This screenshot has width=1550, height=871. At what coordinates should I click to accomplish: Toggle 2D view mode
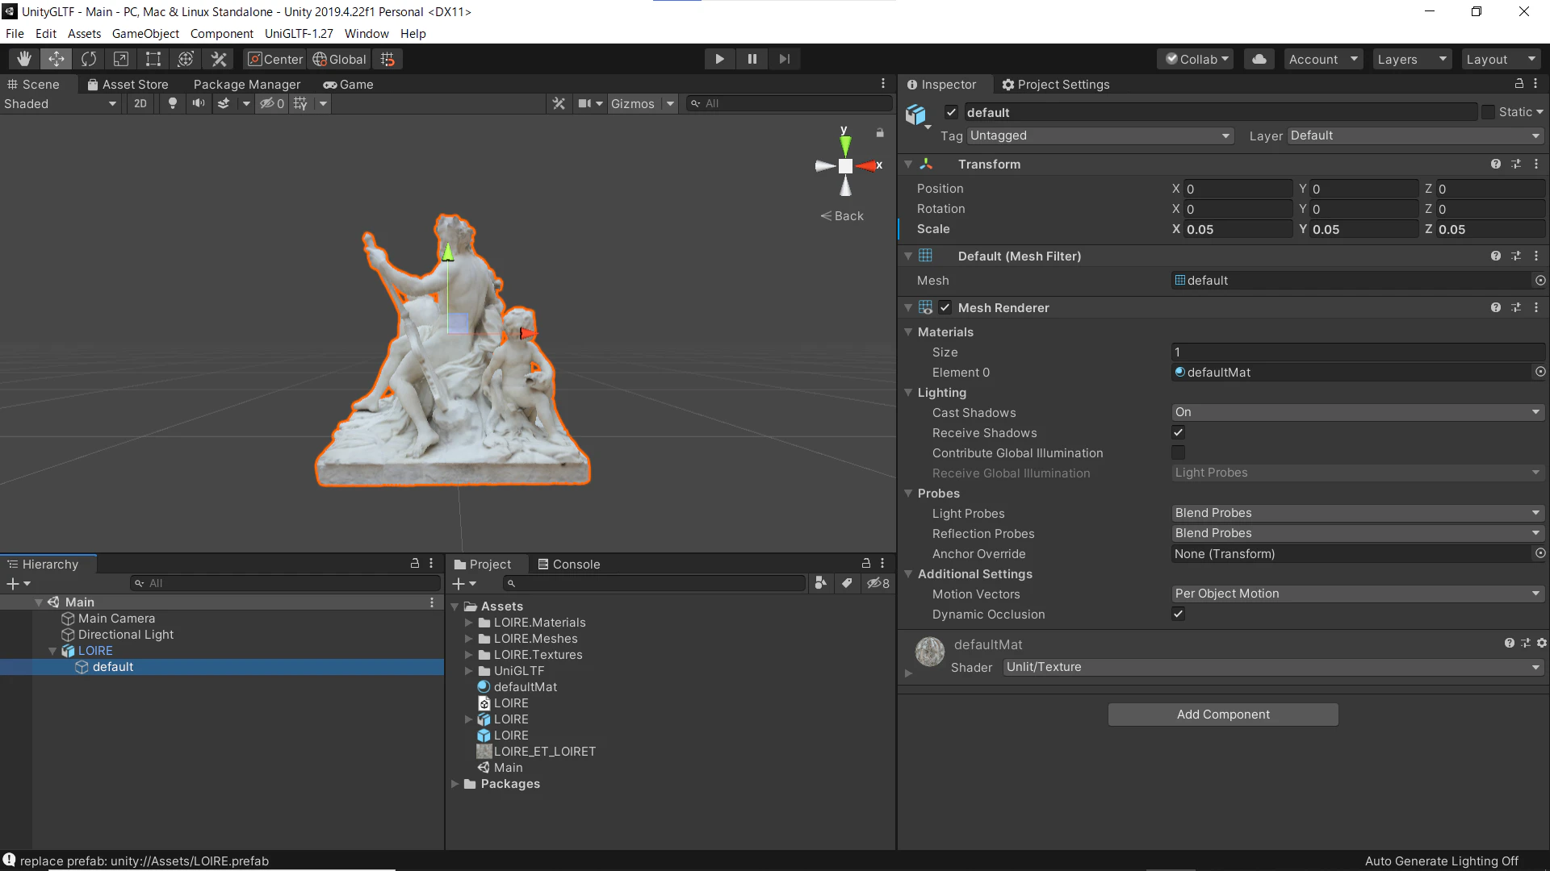(140, 103)
